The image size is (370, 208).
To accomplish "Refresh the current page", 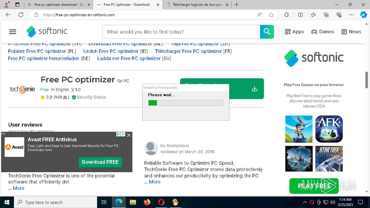I will click(21, 15).
